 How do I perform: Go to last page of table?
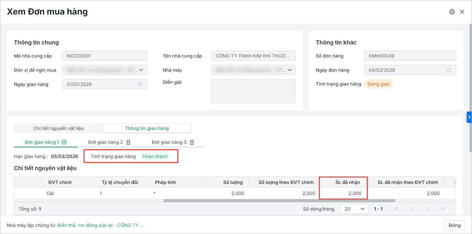pos(442,209)
